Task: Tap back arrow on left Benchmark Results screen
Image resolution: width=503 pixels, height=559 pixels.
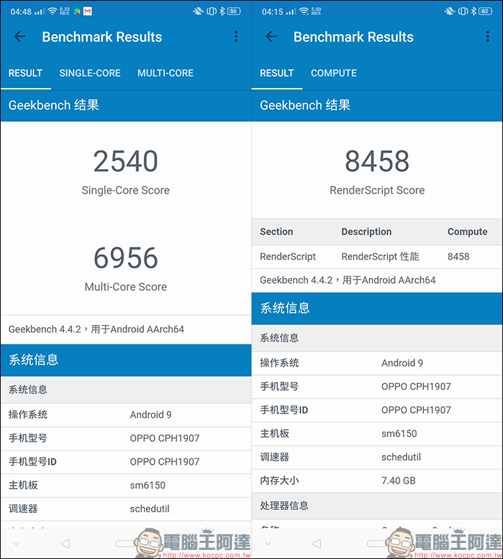Action: tap(20, 36)
